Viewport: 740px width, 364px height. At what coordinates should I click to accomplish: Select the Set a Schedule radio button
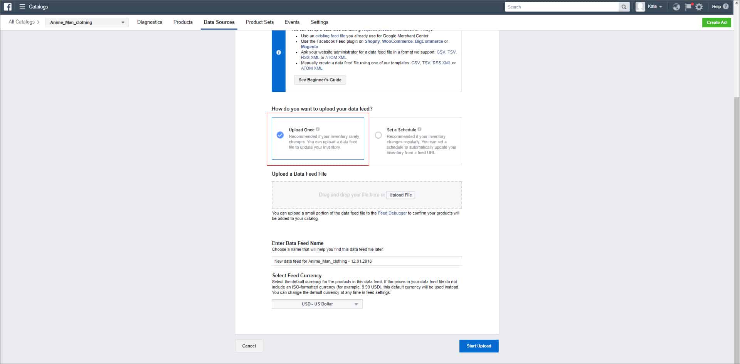378,135
